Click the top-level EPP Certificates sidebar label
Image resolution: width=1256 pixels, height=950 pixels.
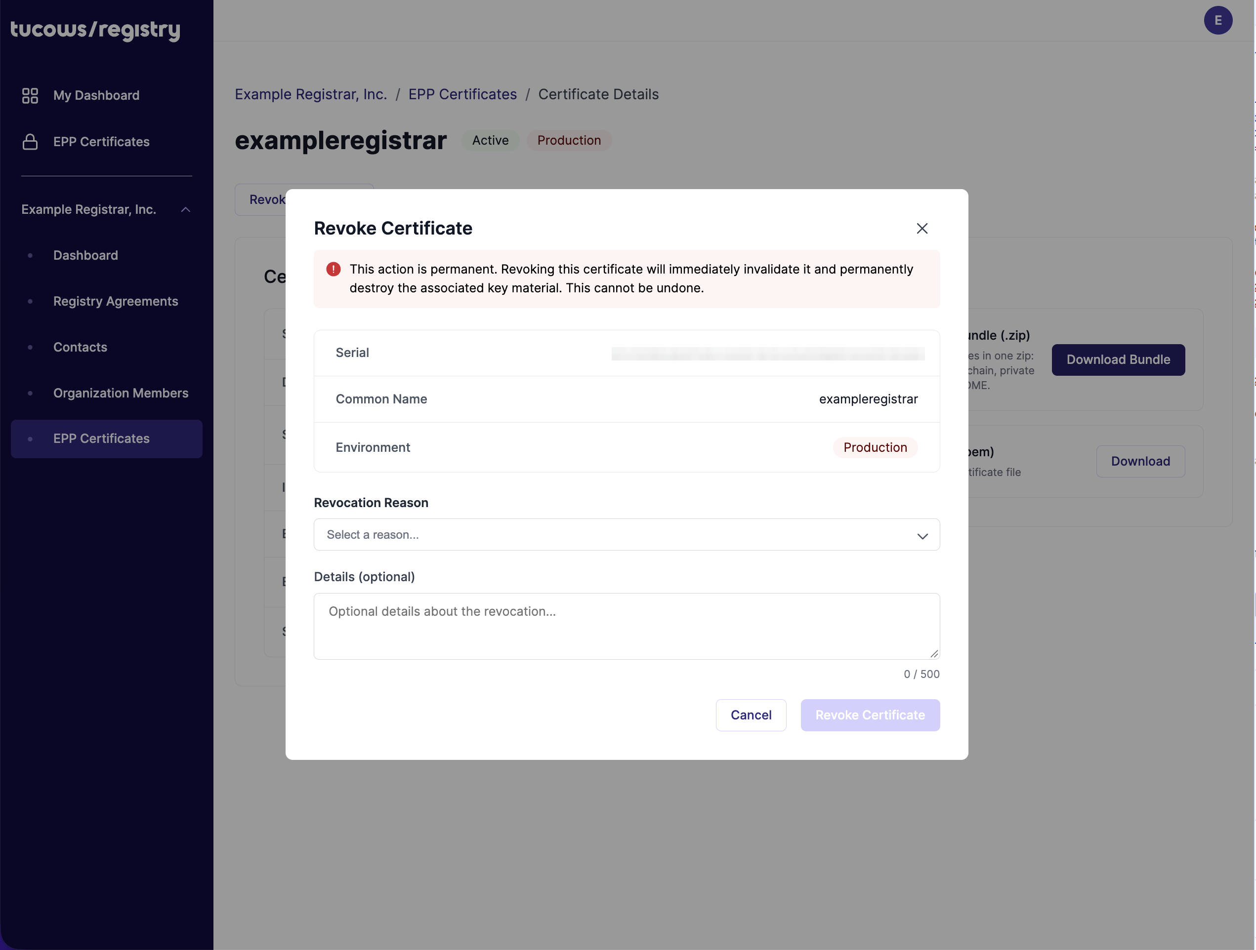point(101,142)
